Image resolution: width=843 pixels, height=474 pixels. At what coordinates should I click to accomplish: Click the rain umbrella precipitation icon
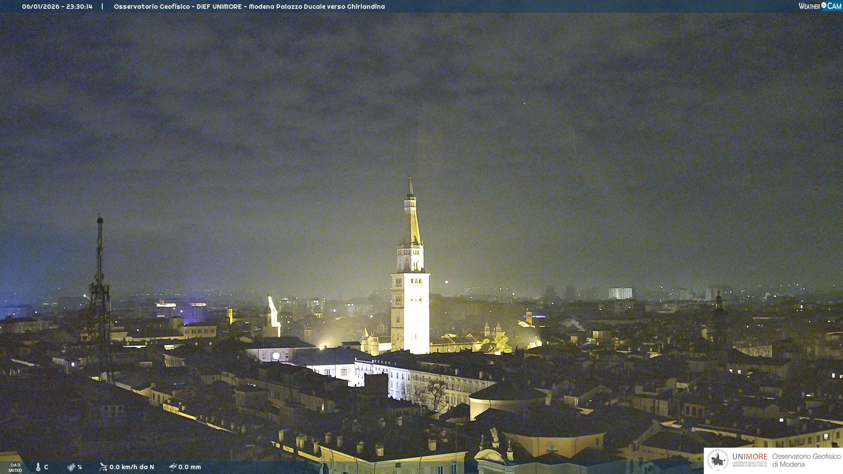pos(173,467)
